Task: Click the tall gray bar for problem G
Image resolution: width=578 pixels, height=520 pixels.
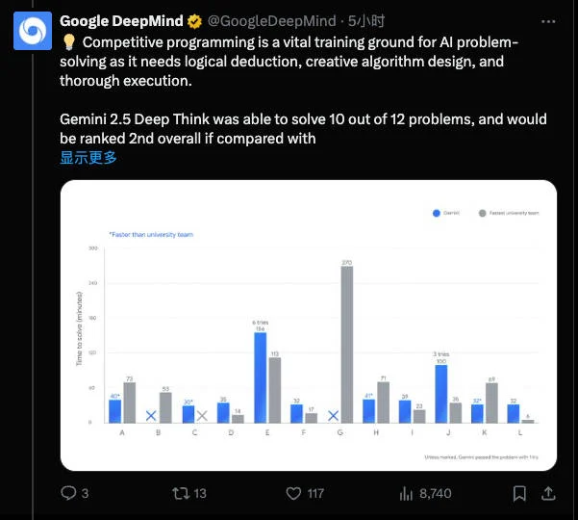Action: click(x=347, y=345)
